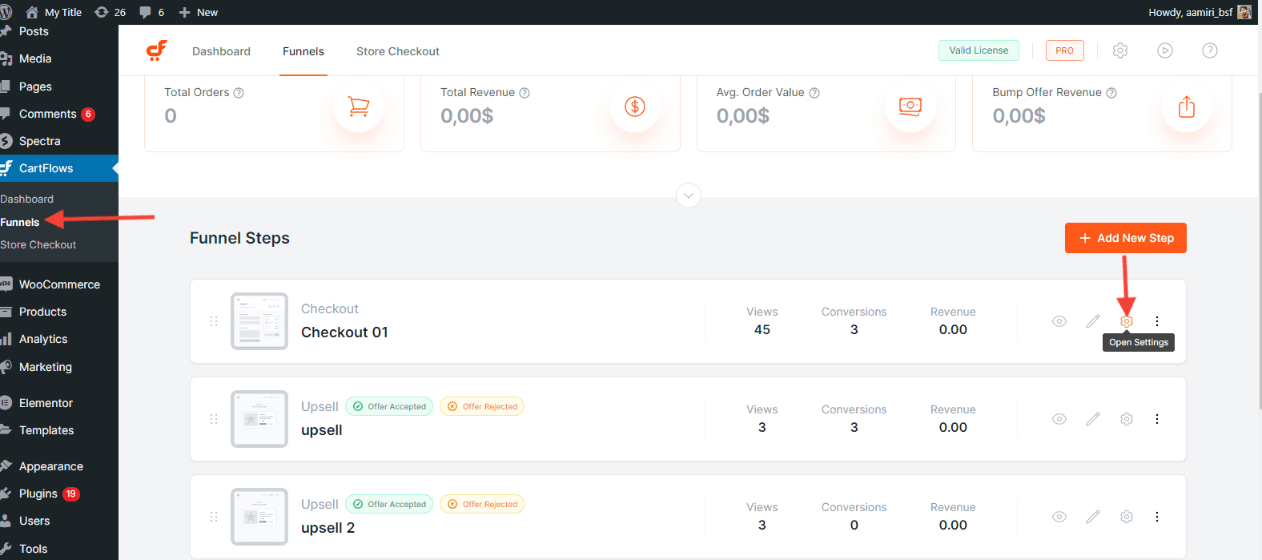This screenshot has width=1262, height=560.
Task: Open more options menu for Checkout 01
Action: coord(1156,321)
